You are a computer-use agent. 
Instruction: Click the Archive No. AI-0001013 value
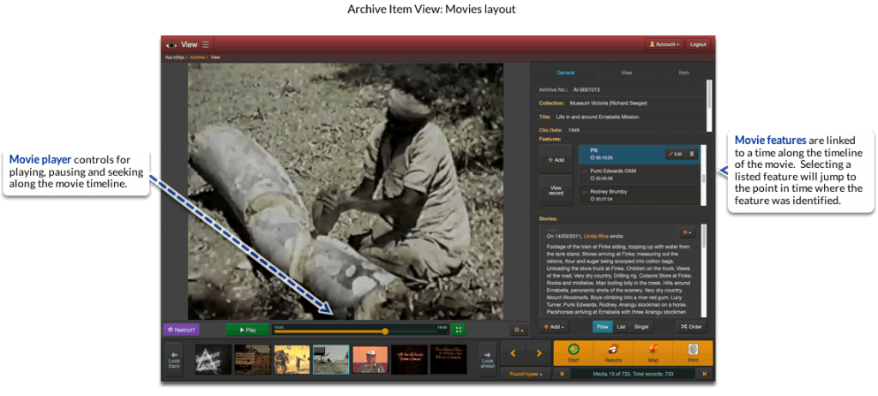point(586,90)
